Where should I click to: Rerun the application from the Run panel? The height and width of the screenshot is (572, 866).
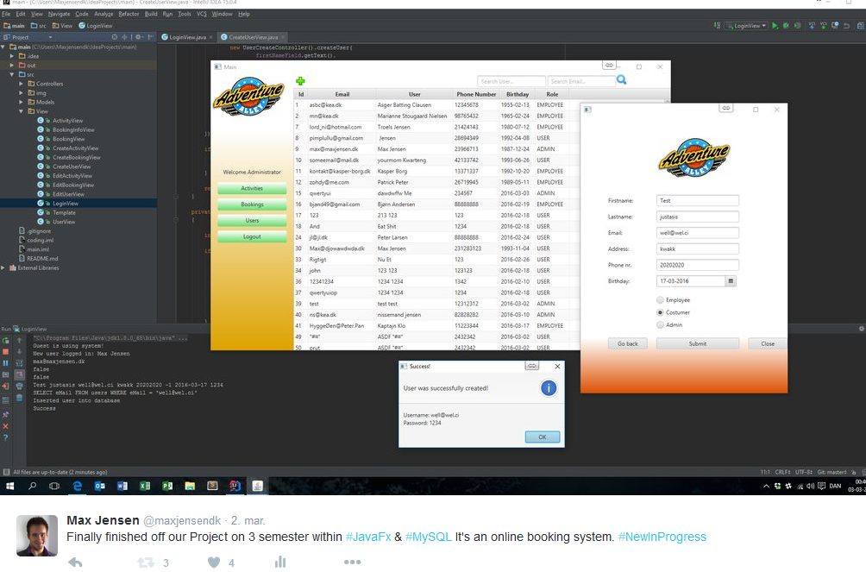click(x=6, y=340)
